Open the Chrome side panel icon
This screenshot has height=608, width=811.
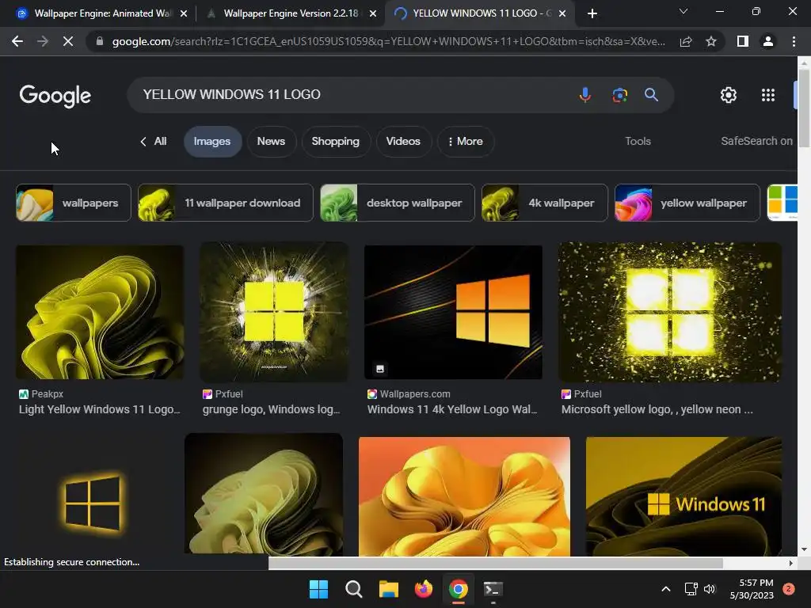click(743, 41)
